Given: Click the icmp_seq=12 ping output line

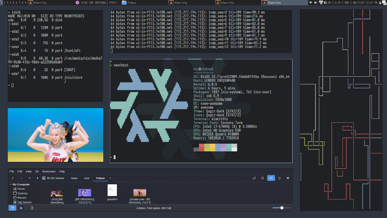Looking at the screenshot, I should click(188, 47).
